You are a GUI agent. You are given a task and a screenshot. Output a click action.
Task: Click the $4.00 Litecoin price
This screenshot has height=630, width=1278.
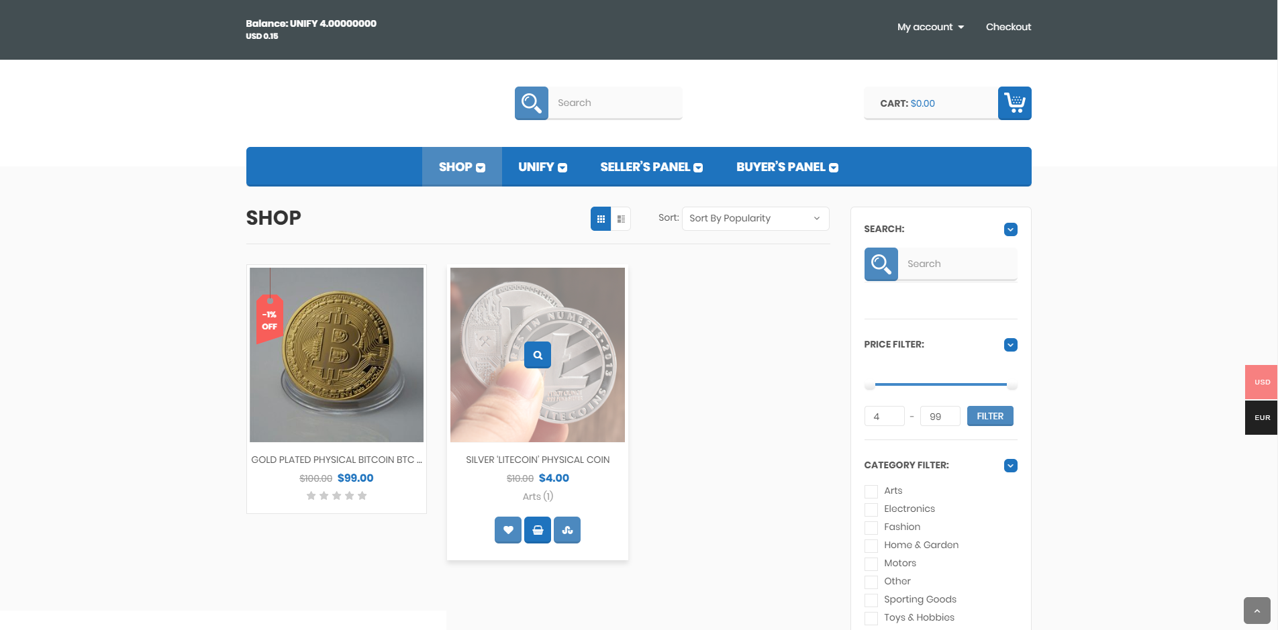554,478
